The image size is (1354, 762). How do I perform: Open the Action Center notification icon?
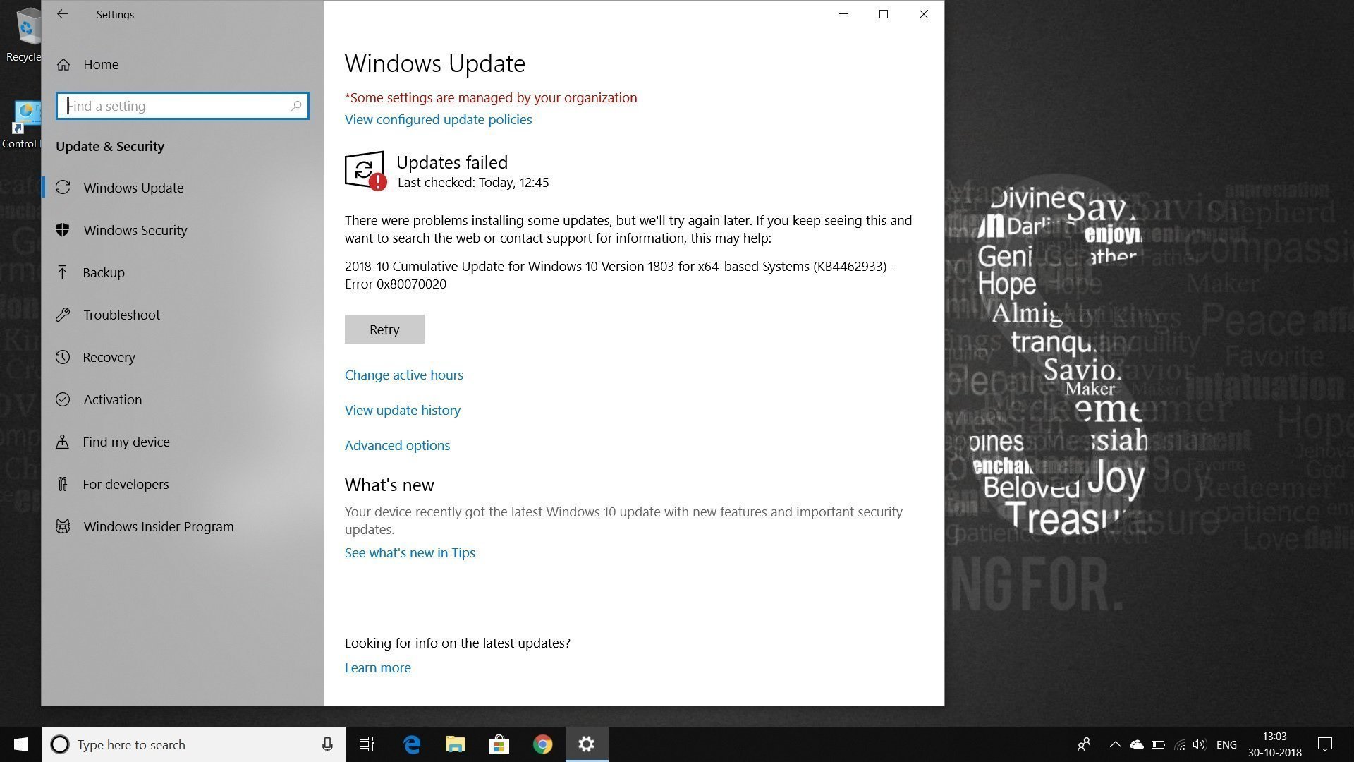point(1325,744)
